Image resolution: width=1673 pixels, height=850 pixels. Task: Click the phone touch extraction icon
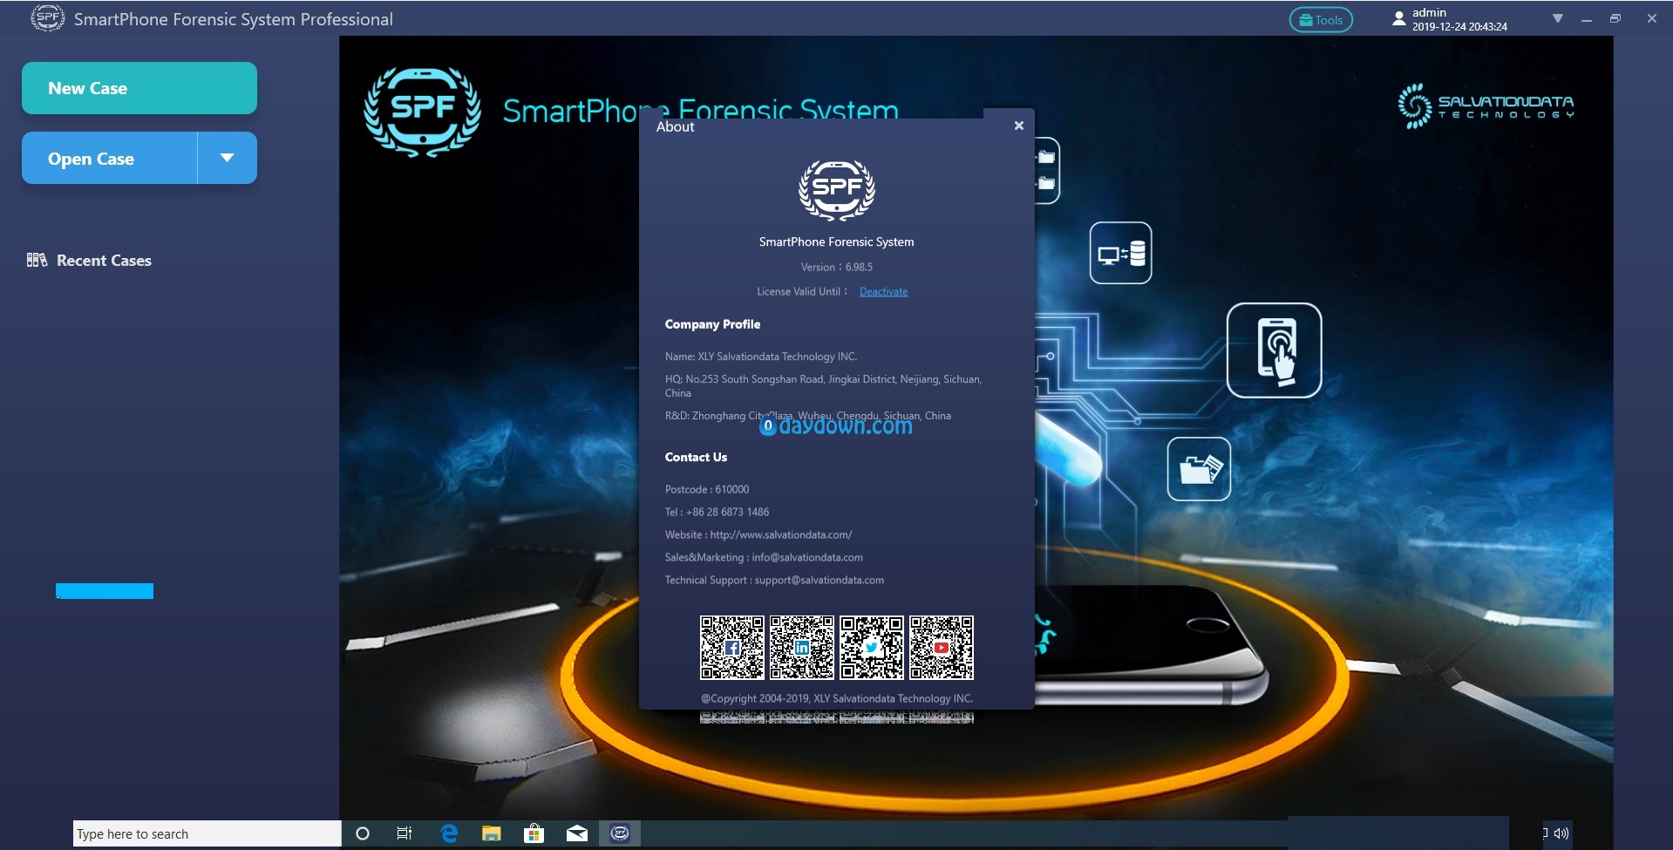tap(1274, 350)
